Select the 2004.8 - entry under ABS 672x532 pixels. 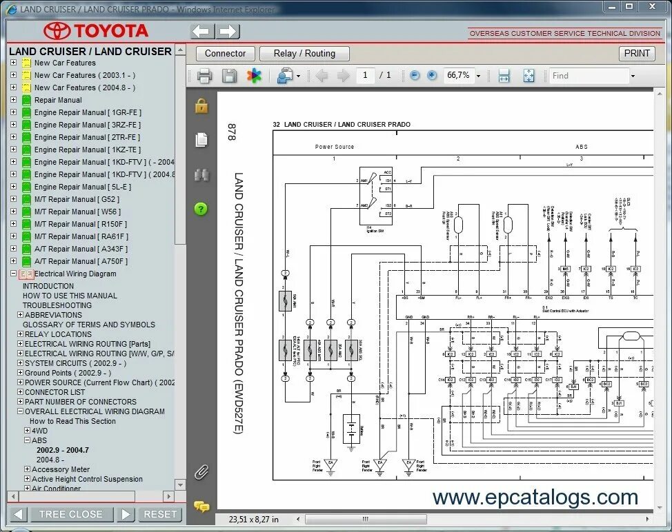coord(50,460)
